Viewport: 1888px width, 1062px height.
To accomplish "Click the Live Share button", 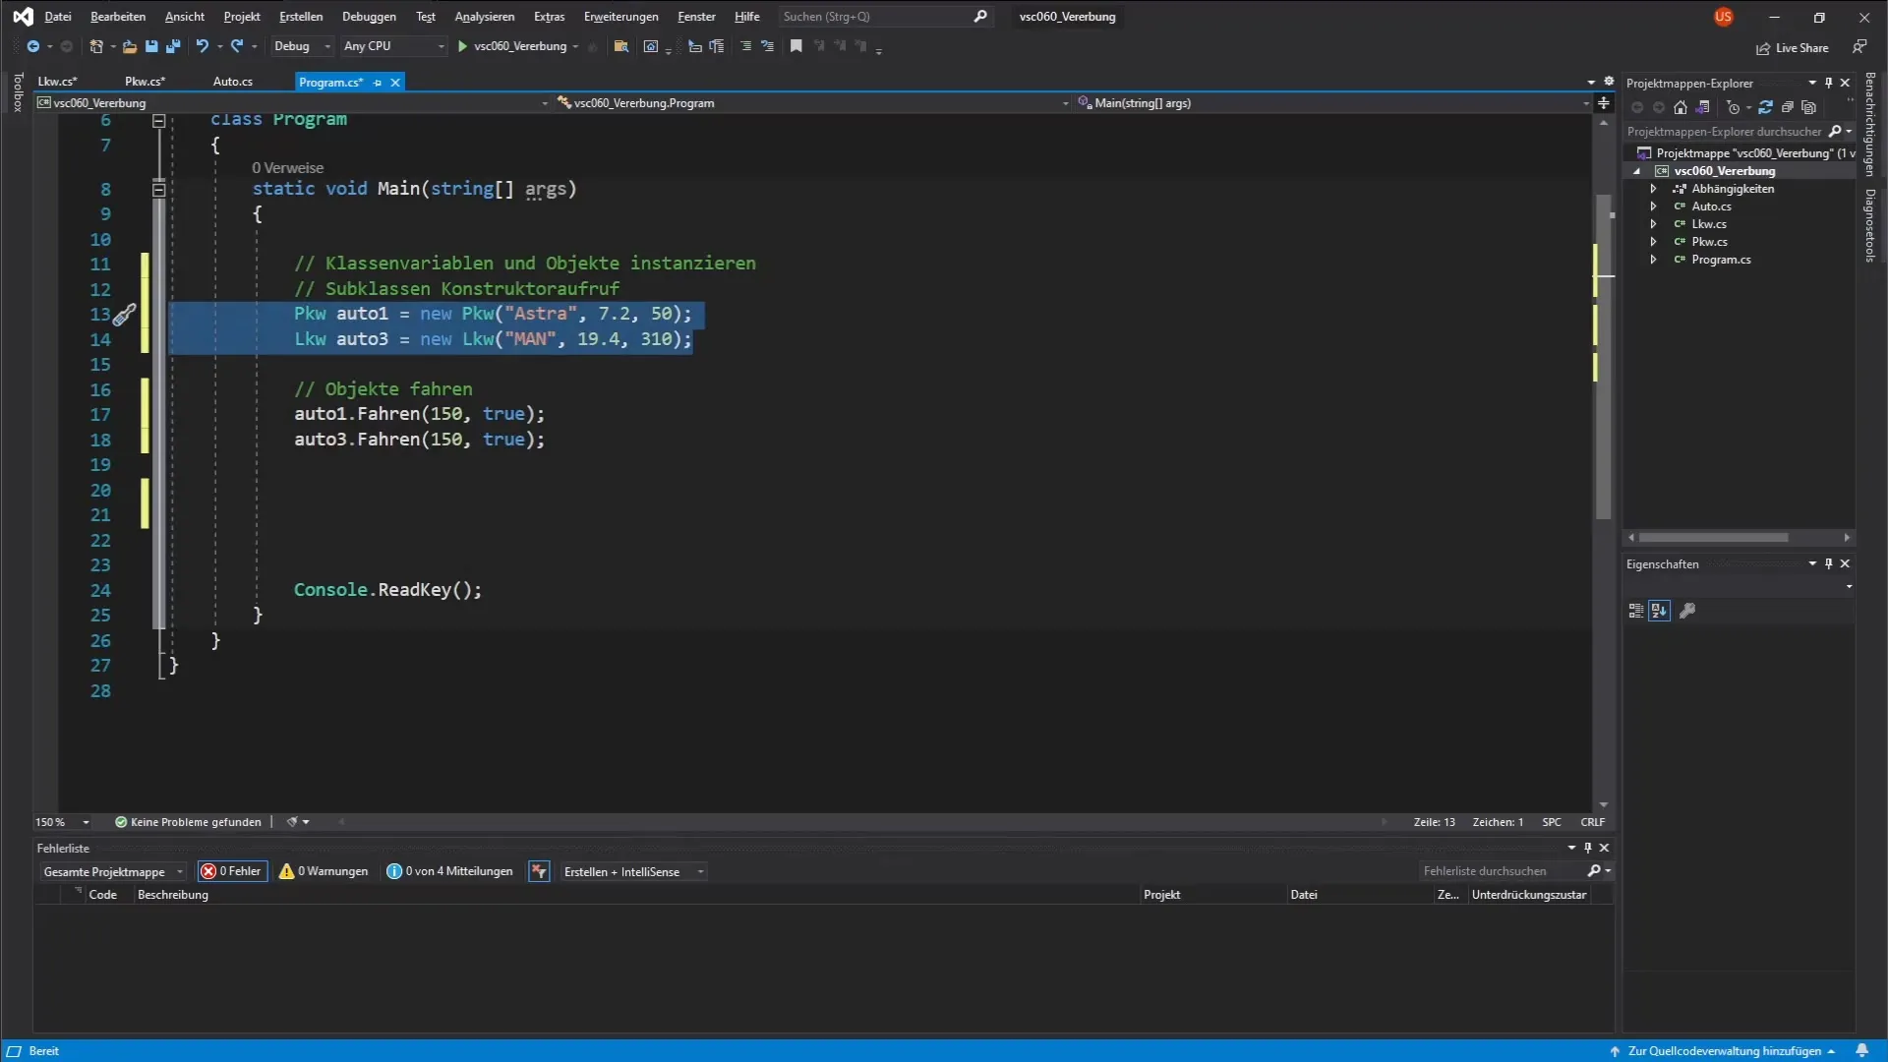I will [1792, 47].
